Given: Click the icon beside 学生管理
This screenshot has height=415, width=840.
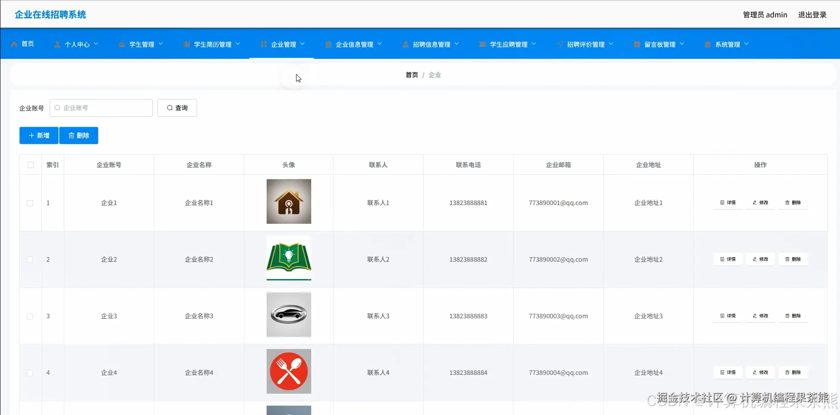Looking at the screenshot, I should [x=122, y=44].
